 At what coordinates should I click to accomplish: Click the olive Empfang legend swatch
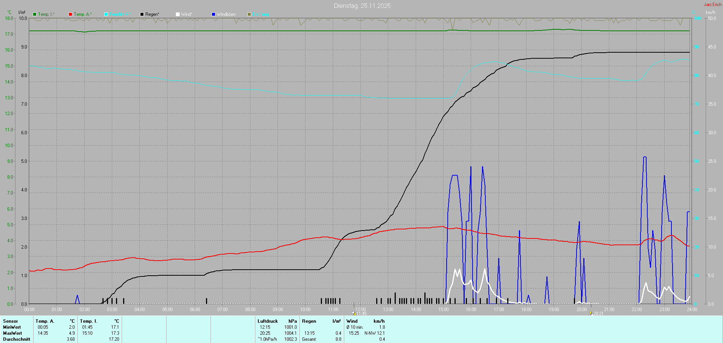pos(249,14)
